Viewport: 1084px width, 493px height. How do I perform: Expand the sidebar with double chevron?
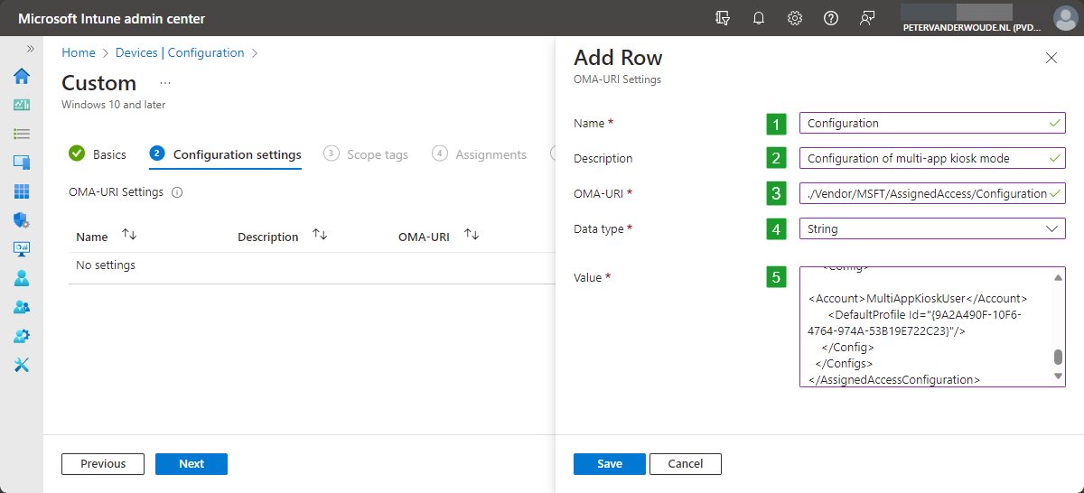(30, 49)
